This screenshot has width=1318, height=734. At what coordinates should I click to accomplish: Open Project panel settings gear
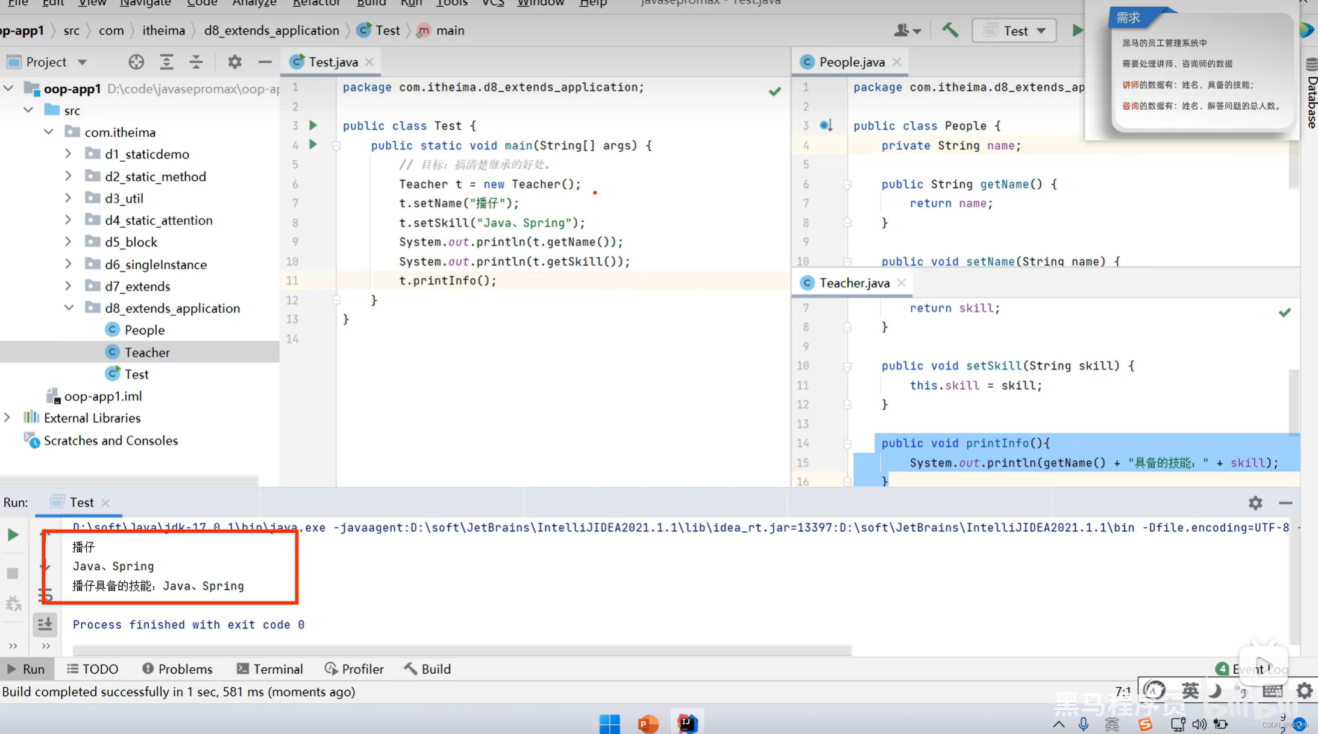coord(234,62)
